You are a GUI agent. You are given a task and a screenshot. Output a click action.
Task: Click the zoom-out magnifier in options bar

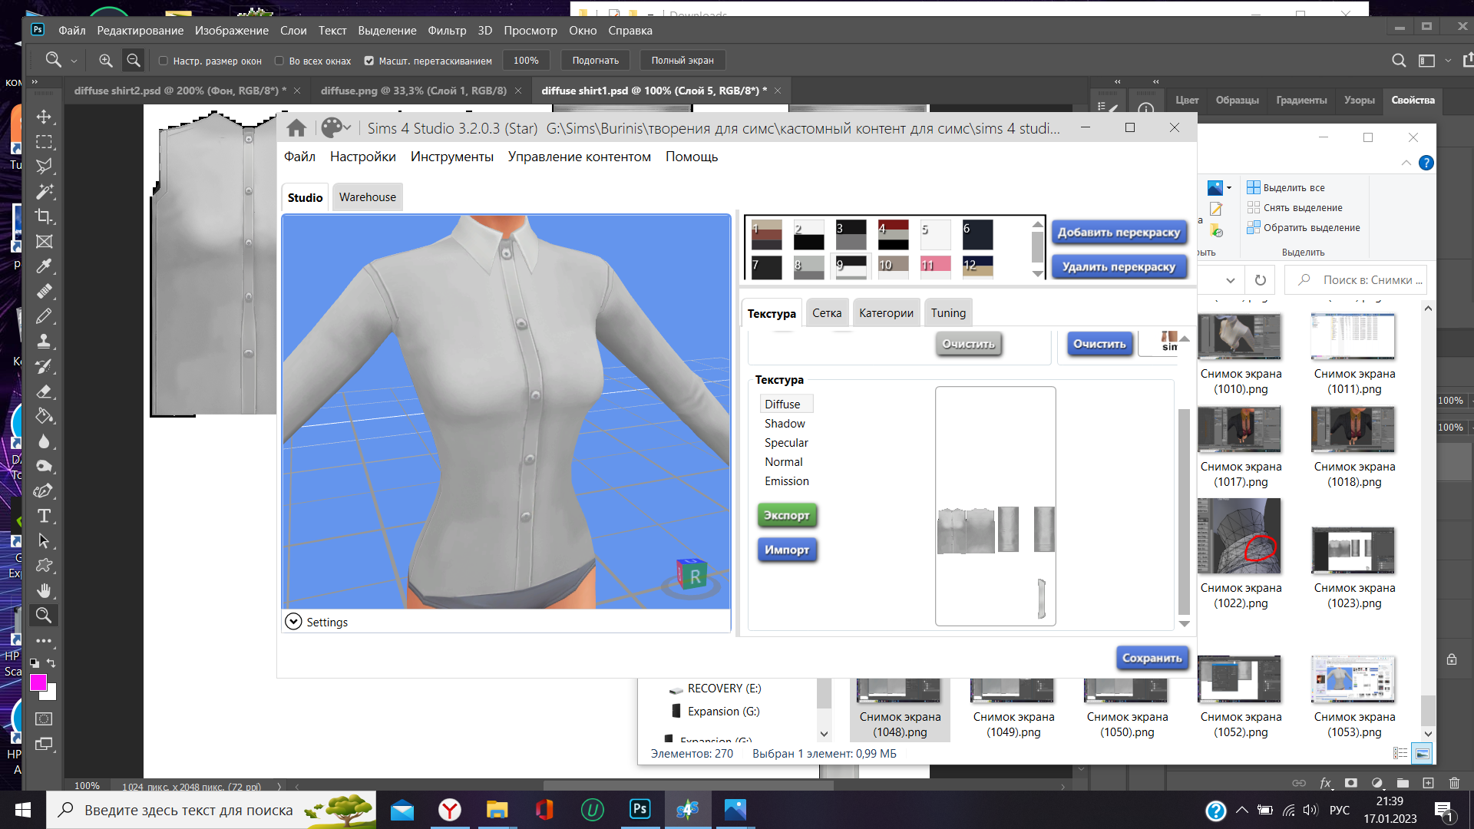click(x=134, y=61)
